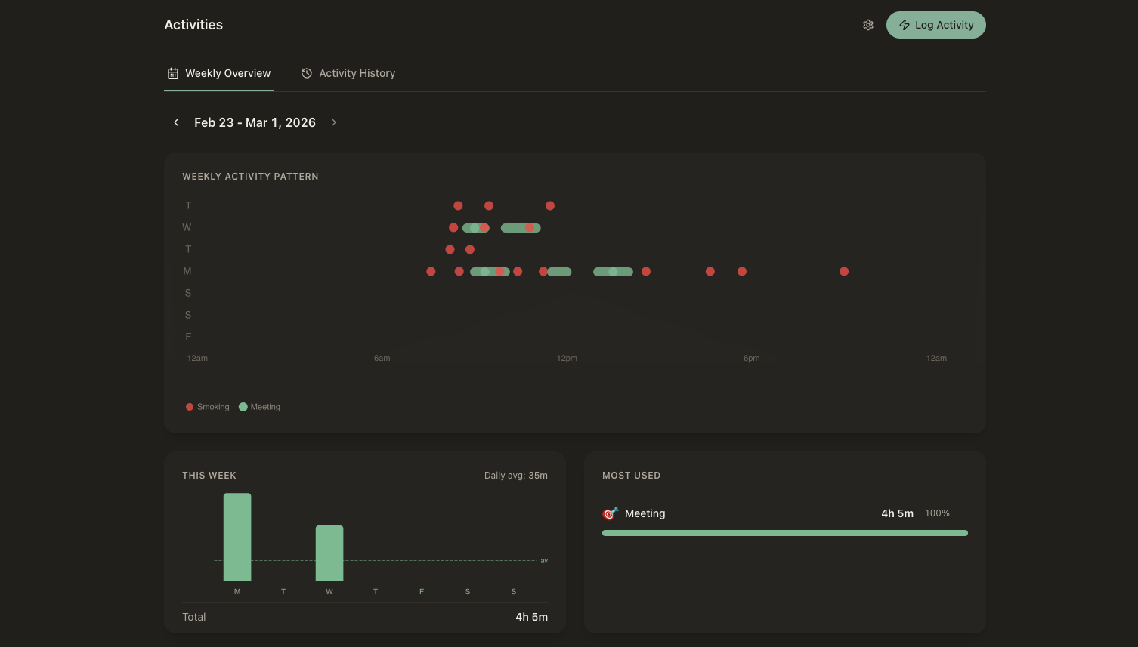Toggle the Smoking legend red dot

tap(190, 407)
